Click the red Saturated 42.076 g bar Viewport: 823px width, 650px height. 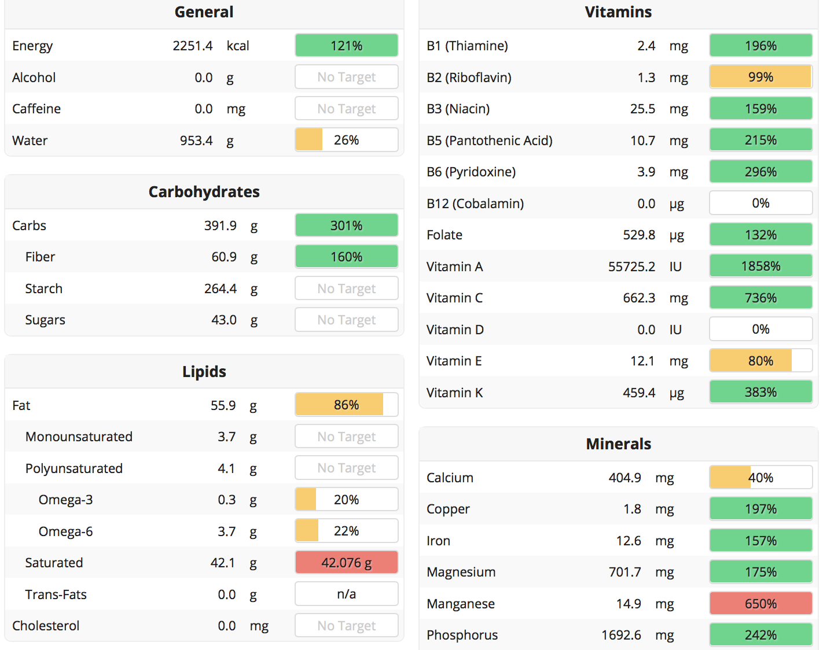346,563
